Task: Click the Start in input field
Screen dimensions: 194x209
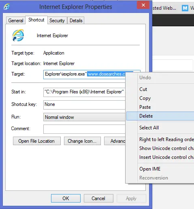Action: point(84,92)
